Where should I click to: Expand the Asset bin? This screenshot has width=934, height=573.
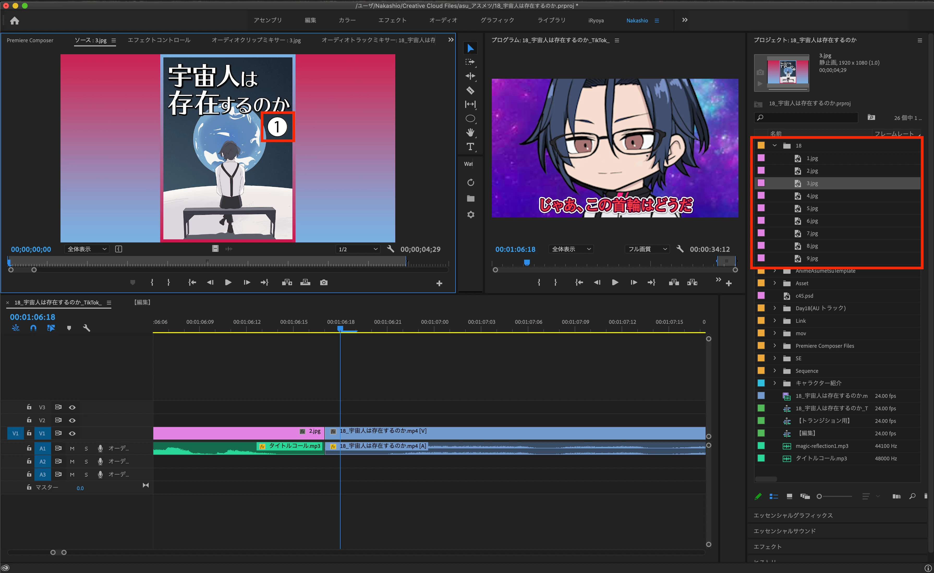[774, 283]
